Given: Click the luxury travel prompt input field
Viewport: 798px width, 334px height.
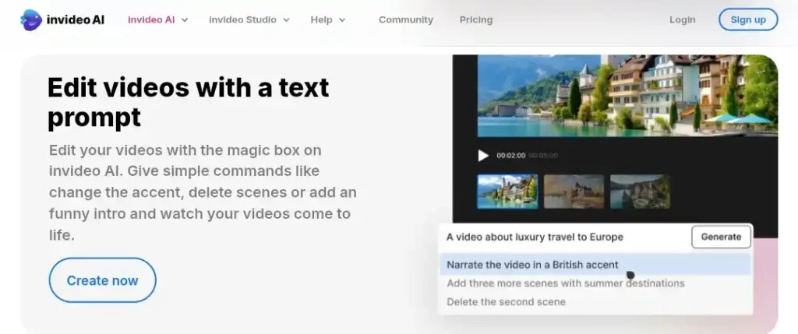Looking at the screenshot, I should tap(564, 237).
